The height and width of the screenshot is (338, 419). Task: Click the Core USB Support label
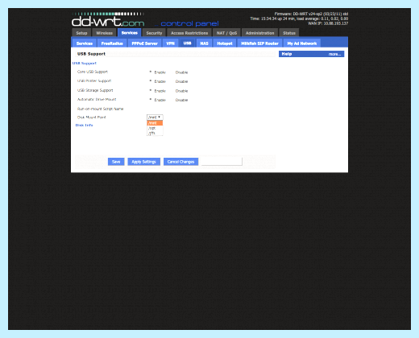tap(93, 72)
